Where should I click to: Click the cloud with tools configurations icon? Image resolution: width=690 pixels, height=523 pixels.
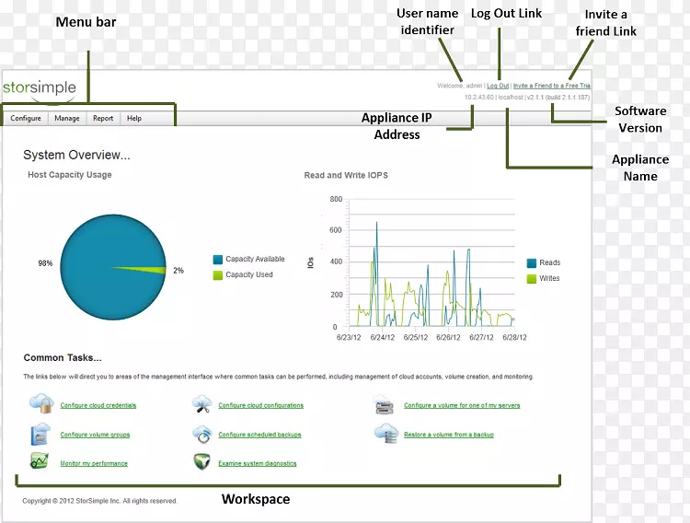point(202,403)
